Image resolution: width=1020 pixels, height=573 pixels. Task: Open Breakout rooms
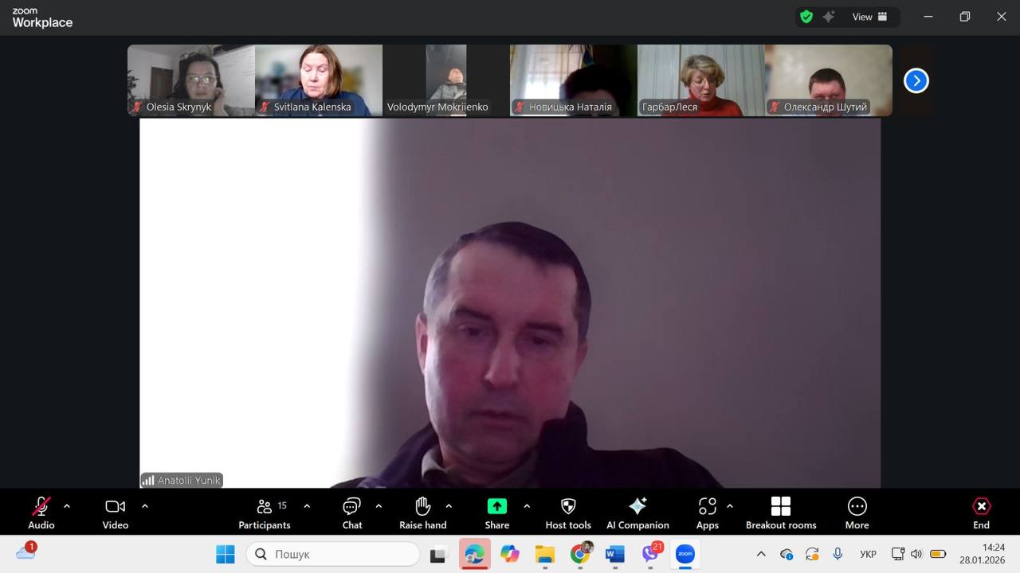(781, 513)
